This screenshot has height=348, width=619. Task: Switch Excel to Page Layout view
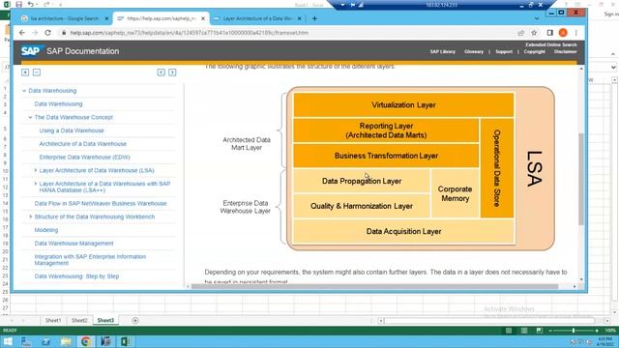[524, 331]
